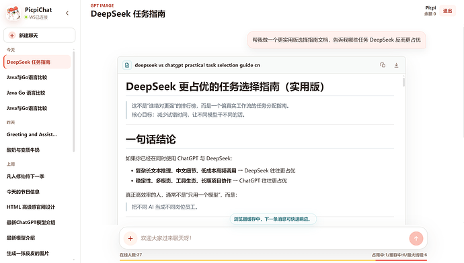Click the attachment plus icon in input bar
The image size is (464, 263).
coord(130,238)
